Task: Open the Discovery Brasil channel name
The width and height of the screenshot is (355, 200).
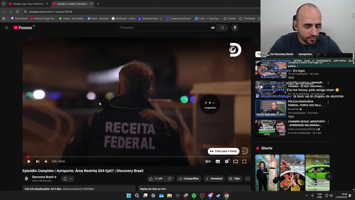Action: coord(42,177)
